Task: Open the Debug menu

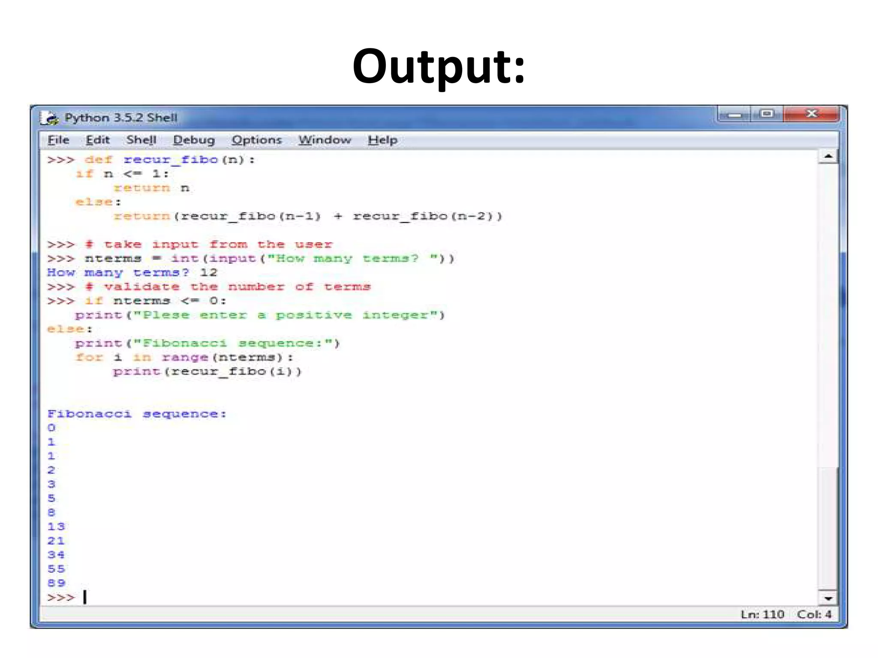Action: click(194, 140)
